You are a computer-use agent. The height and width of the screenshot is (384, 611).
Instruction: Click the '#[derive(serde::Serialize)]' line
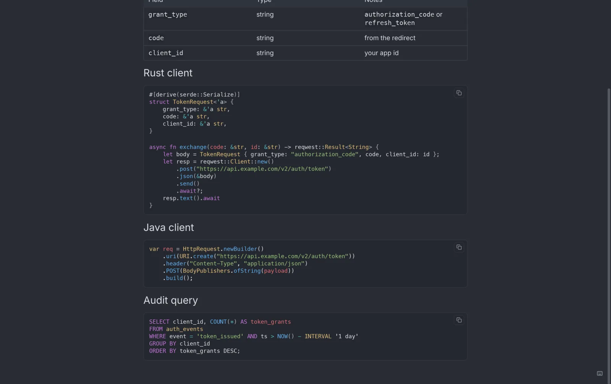194,95
